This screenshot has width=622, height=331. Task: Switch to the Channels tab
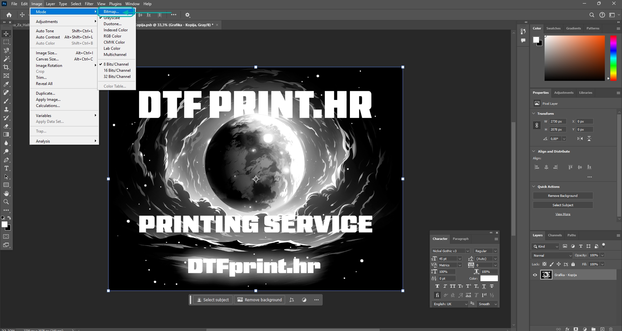coord(555,235)
